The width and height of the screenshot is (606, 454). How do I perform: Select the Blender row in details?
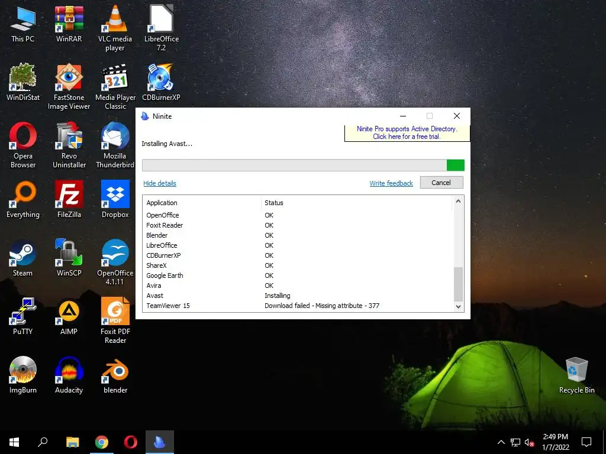pyautogui.click(x=298, y=235)
